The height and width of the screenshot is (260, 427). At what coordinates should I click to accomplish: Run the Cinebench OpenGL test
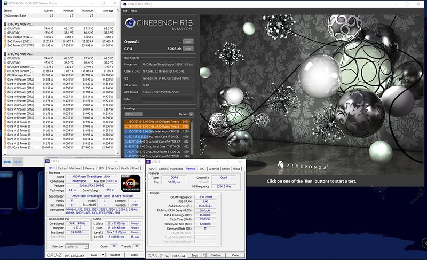(188, 41)
